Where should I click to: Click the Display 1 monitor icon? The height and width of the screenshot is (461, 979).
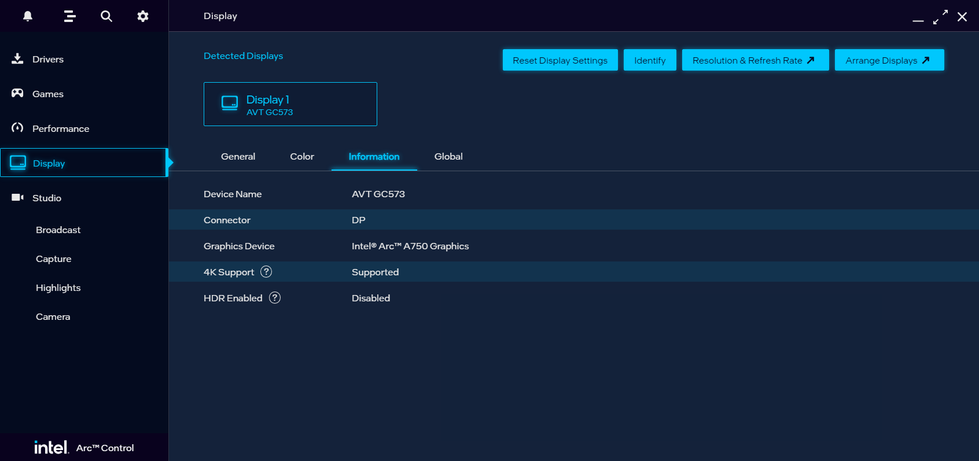click(230, 104)
